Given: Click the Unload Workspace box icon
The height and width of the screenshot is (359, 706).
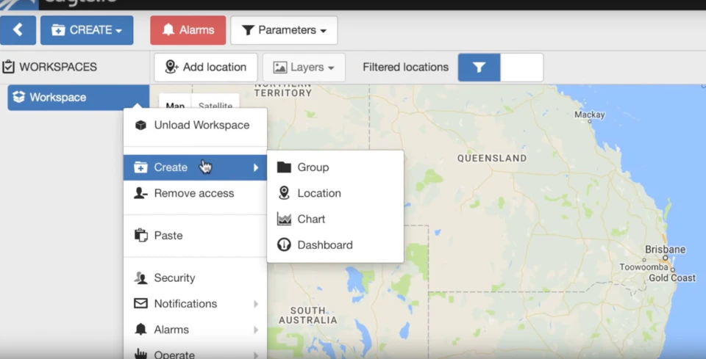Looking at the screenshot, I should tap(140, 125).
